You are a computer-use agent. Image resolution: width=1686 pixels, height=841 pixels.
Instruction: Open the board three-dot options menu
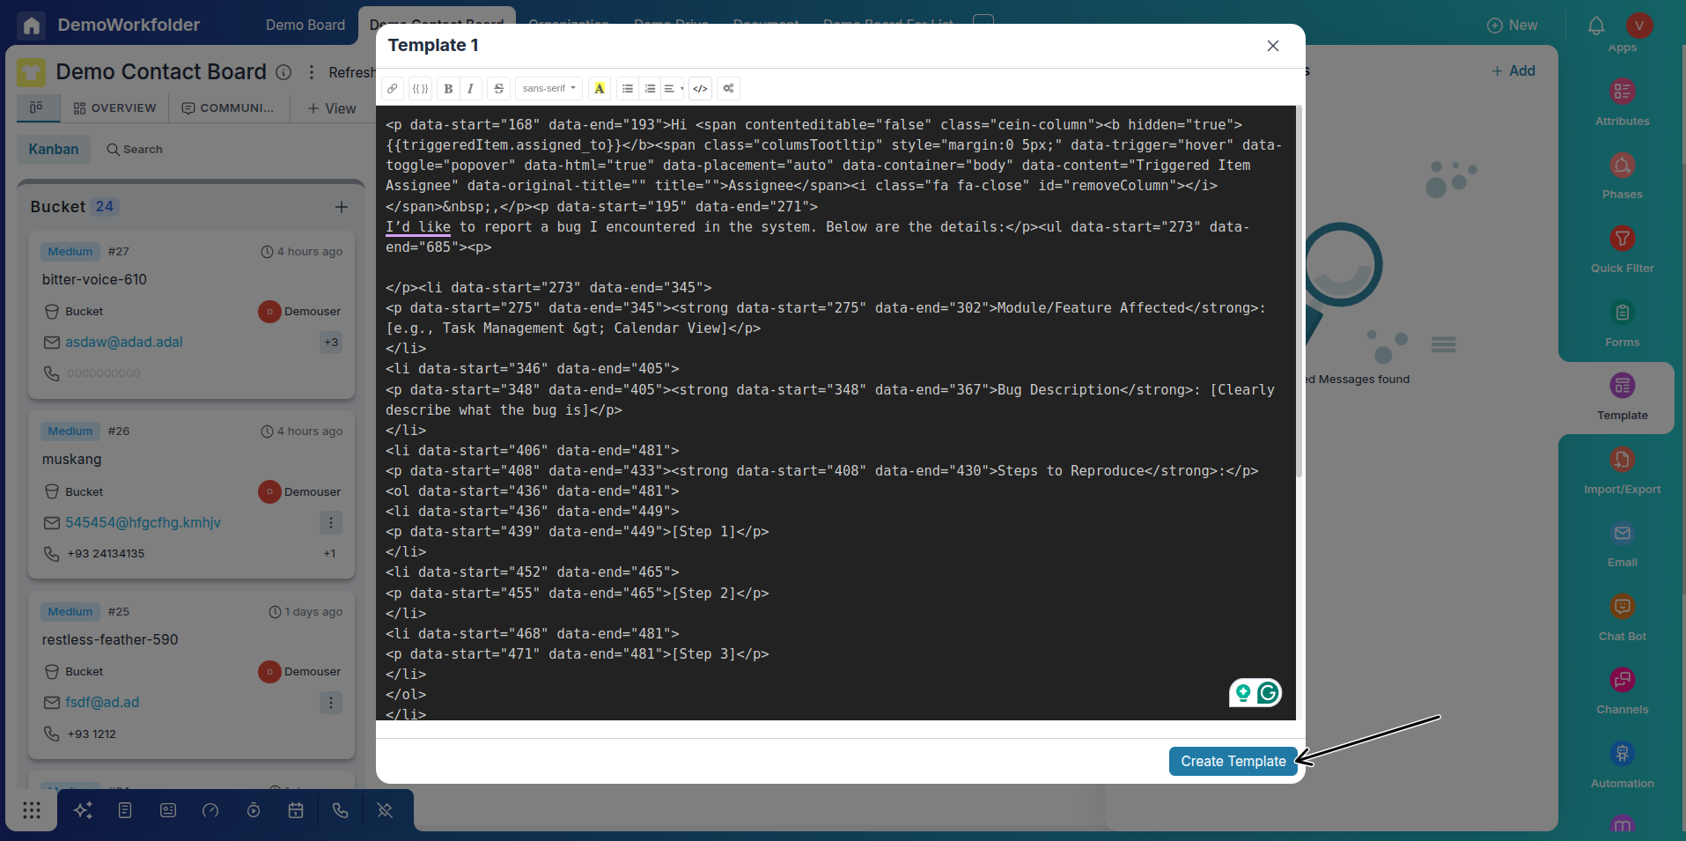[312, 72]
